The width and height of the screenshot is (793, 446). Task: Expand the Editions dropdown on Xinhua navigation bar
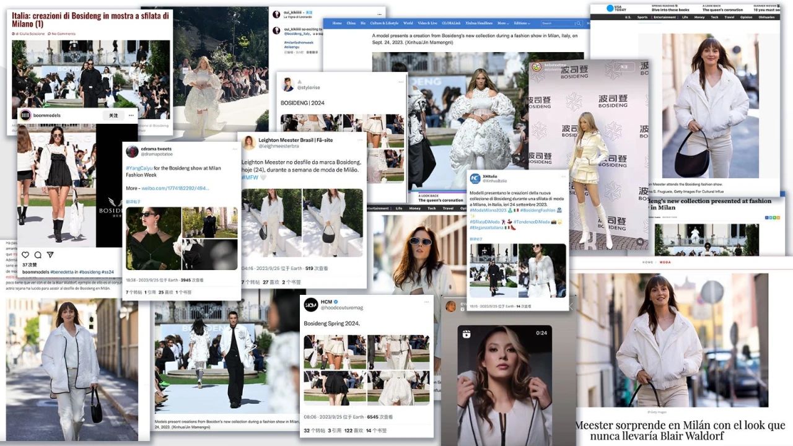tap(522, 23)
